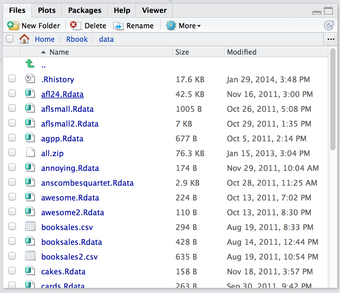The height and width of the screenshot is (293, 340).
Task: Open the More dropdown menu
Action: pos(183,25)
